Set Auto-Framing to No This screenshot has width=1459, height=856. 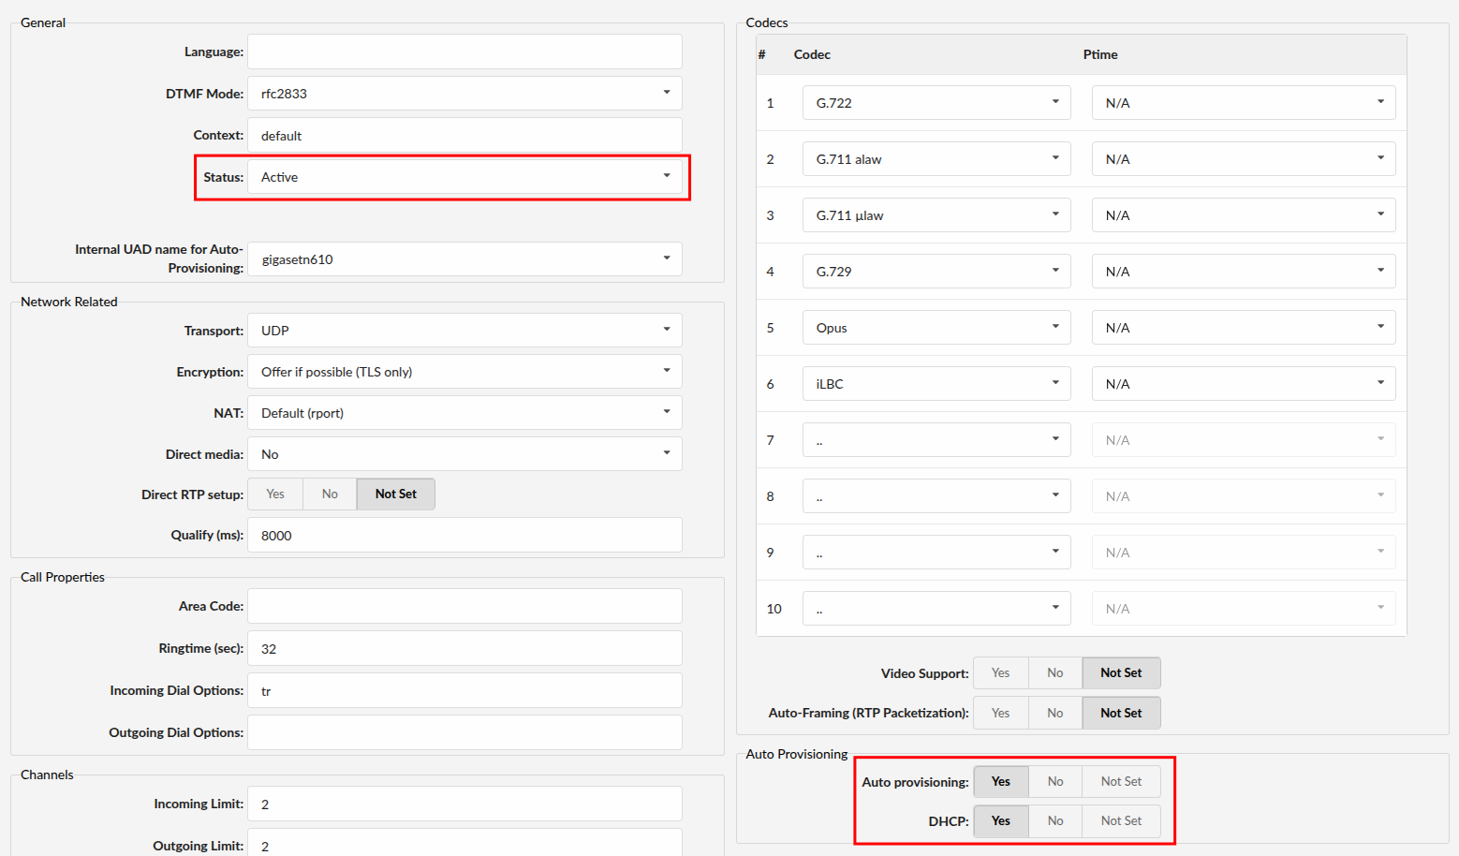1055,714
